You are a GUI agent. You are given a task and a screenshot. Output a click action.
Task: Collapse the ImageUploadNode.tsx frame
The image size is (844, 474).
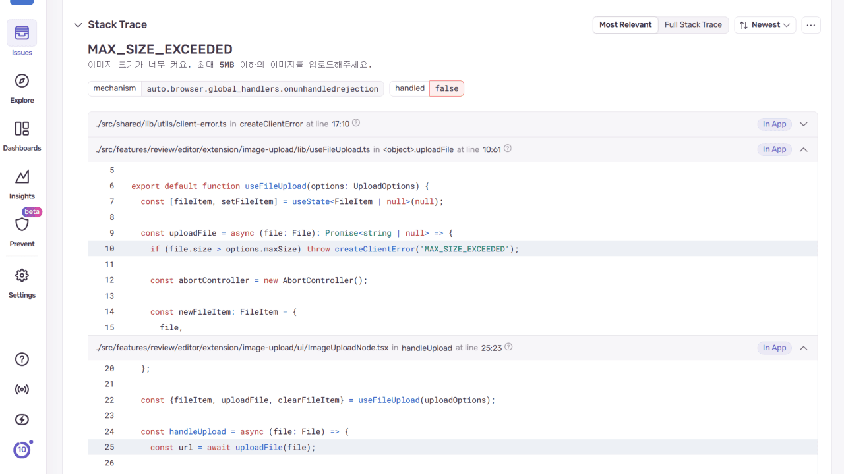click(803, 348)
